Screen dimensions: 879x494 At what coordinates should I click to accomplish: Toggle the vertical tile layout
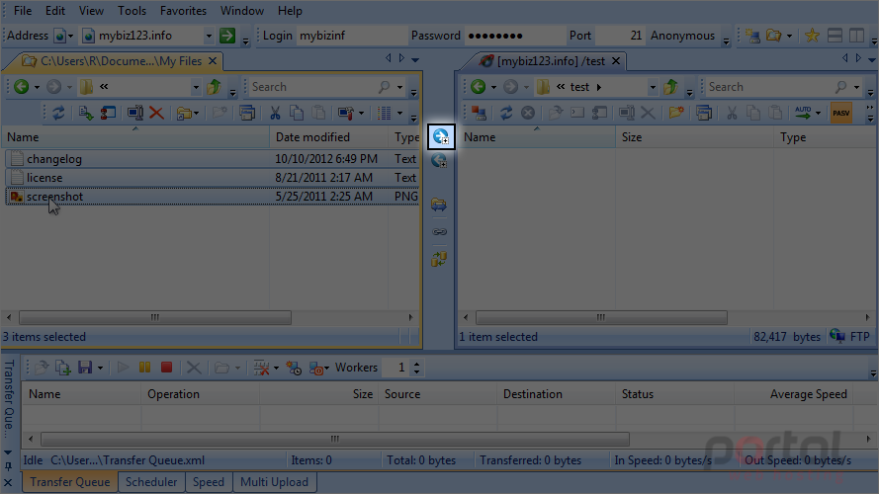[x=856, y=36]
